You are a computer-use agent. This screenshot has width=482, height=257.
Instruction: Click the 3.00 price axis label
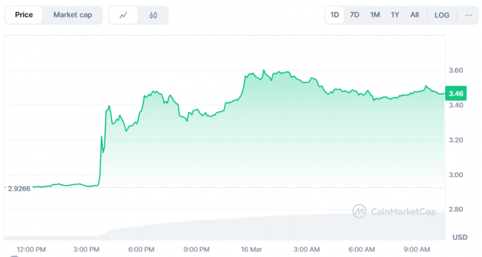click(x=455, y=175)
